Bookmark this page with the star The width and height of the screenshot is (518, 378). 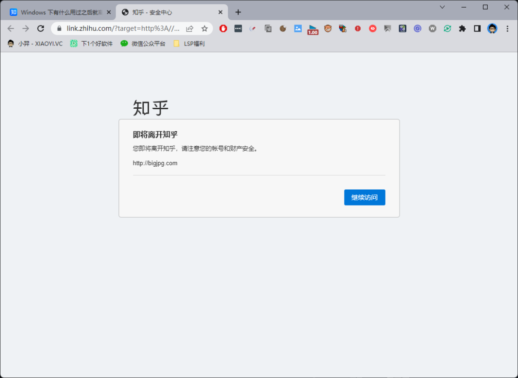coord(204,29)
